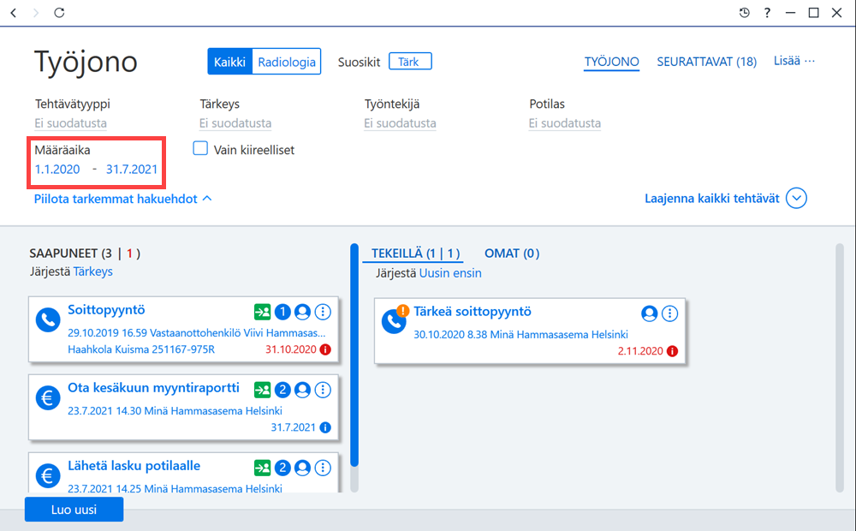Activate the Tärk favourite filter
The width and height of the screenshot is (856, 531).
click(x=410, y=61)
